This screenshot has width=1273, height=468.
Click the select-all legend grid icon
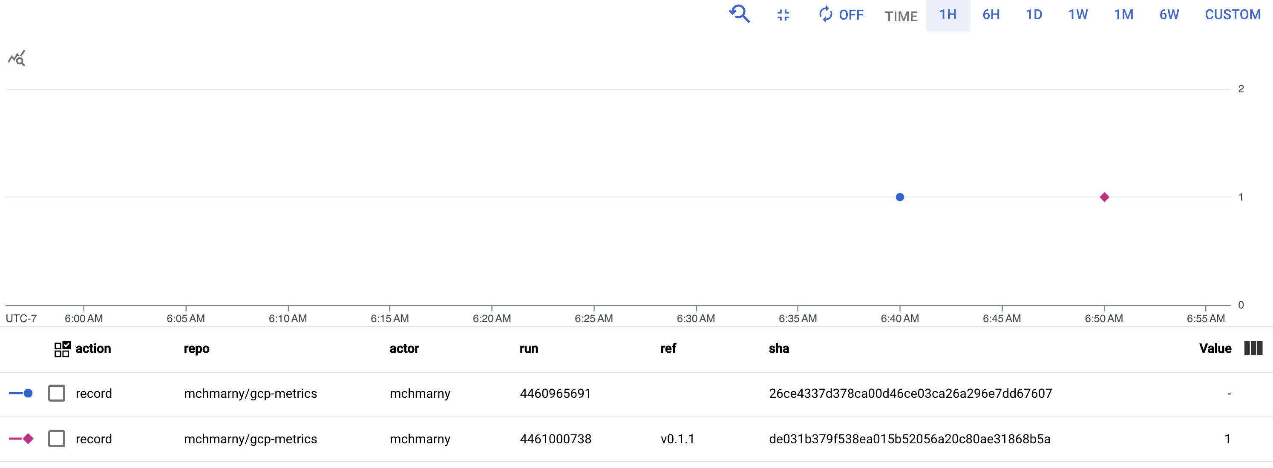[62, 349]
